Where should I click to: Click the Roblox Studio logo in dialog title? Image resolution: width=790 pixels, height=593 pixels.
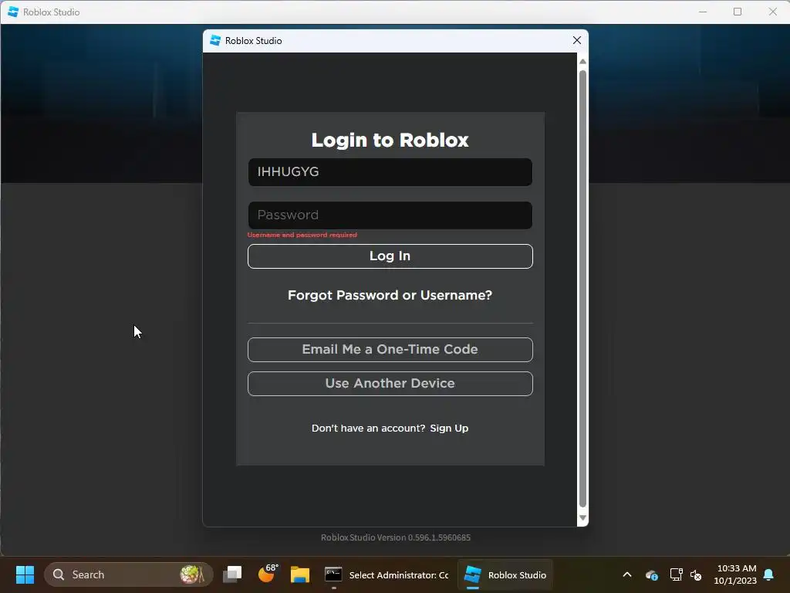(x=216, y=40)
